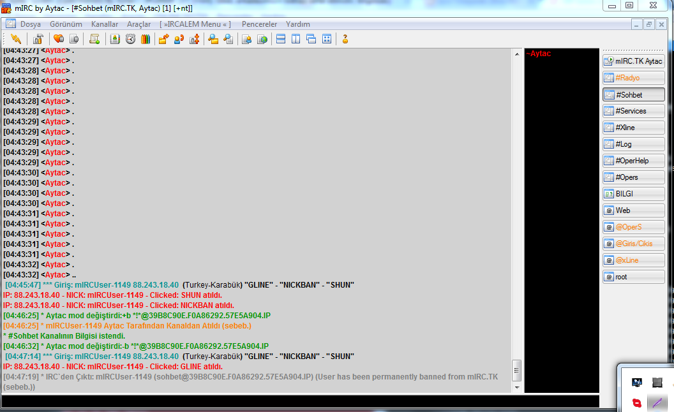Click the send file folder arrow icon
This screenshot has width=674, height=412.
point(163,39)
